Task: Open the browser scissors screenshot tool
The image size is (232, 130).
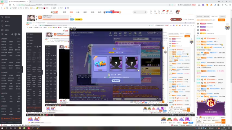Action: 199,5
